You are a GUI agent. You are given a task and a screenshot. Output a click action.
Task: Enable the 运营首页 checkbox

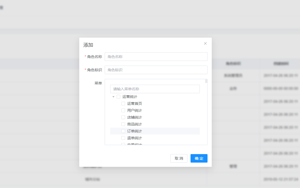(x=123, y=104)
